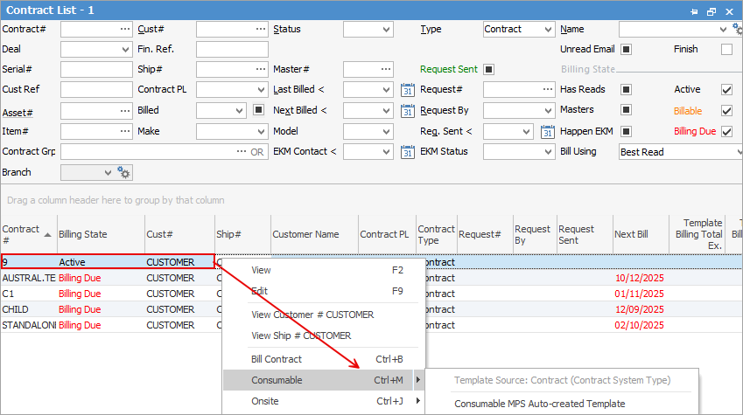Open Contract# lookup ellipsis
The height and width of the screenshot is (415, 743).
(x=125, y=30)
